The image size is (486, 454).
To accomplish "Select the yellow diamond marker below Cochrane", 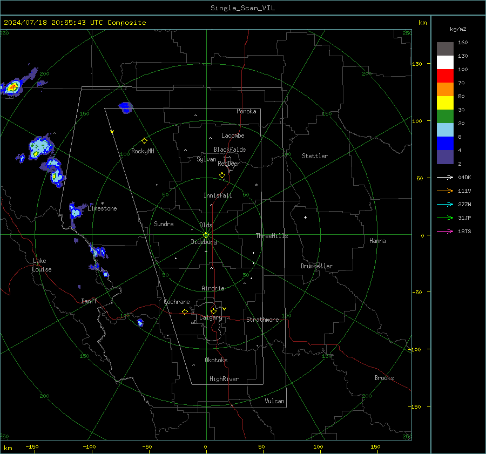I will tap(185, 311).
